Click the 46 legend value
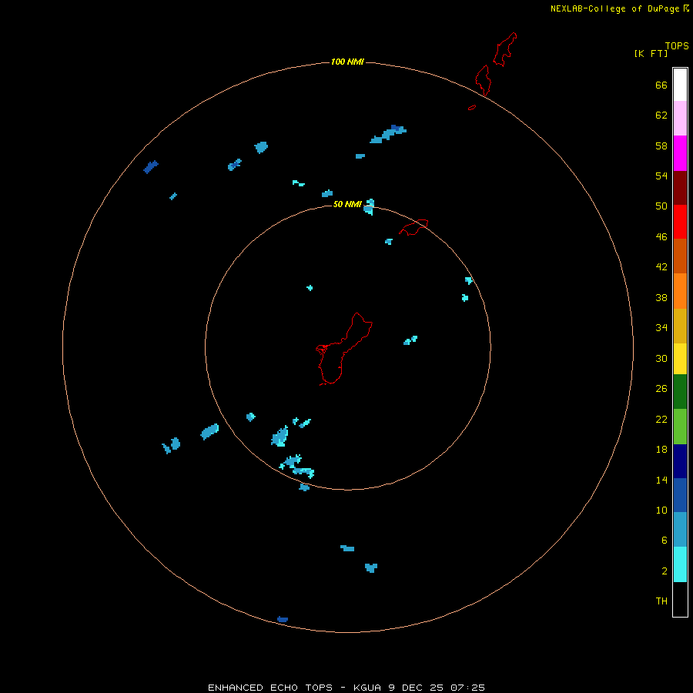Image resolution: width=693 pixels, height=693 pixels. coord(661,237)
